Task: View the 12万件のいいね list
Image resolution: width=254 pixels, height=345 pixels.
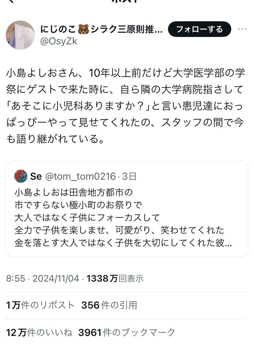Action: pos(39,332)
